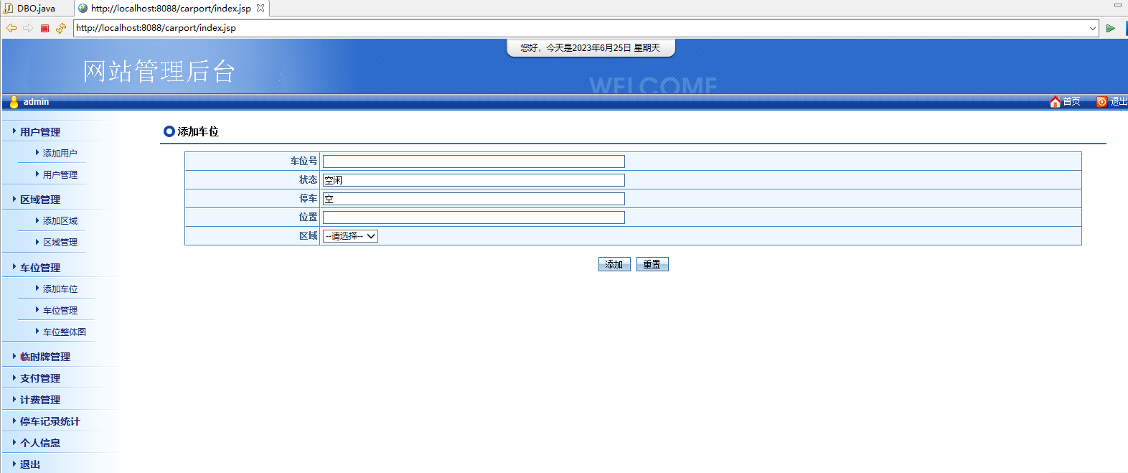Expand the 用户管理 menu section

(x=40, y=132)
